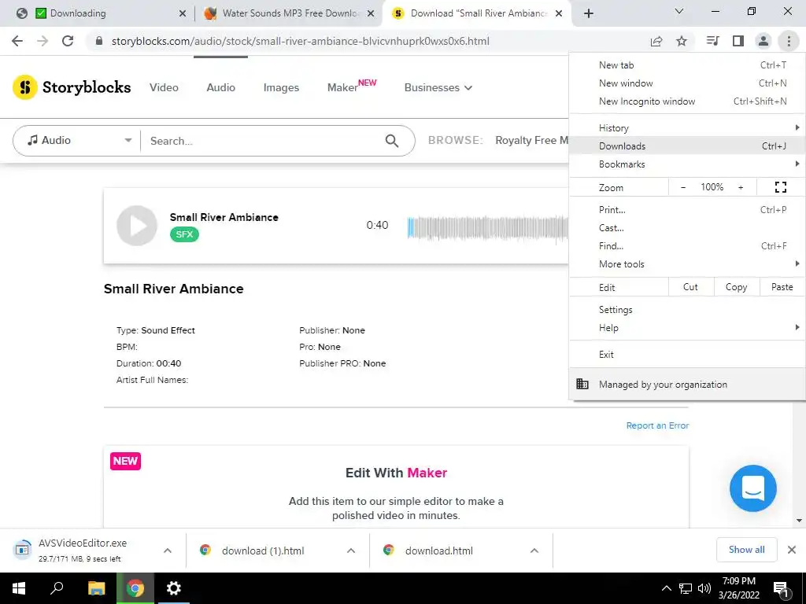Open the volume speaker tray icon
Viewport: 806px width, 604px height.
(x=704, y=588)
